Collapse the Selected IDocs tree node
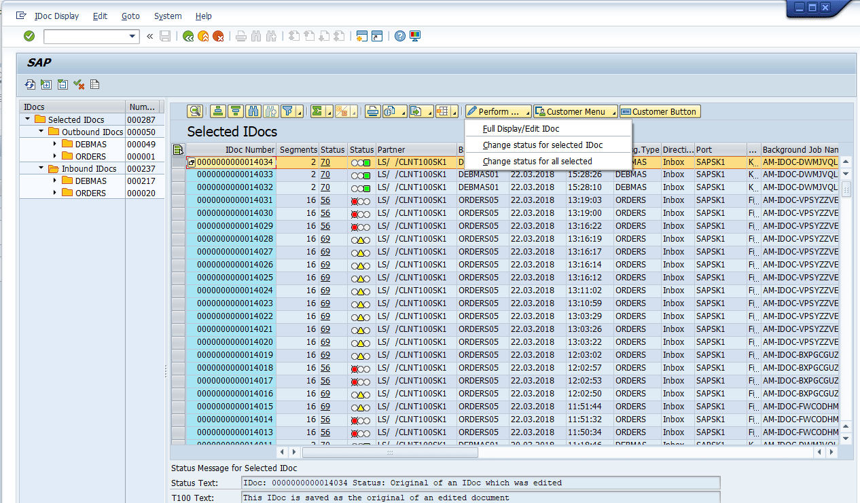860x503 pixels. [27, 119]
